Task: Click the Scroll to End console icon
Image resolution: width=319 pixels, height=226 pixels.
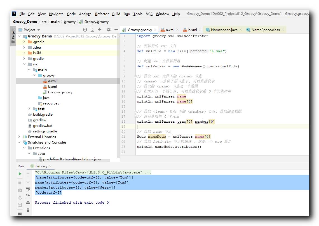Action: [x=28, y=196]
